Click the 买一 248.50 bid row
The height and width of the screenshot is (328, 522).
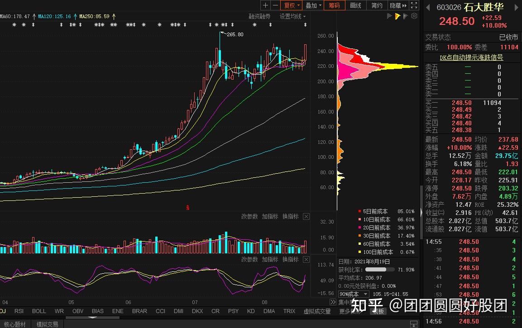(471, 103)
